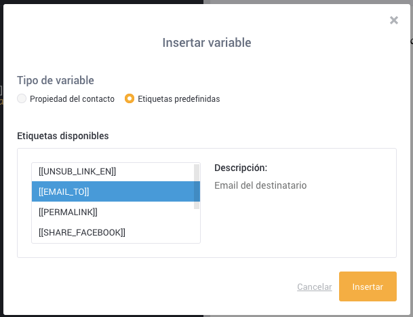Select the Propiedad del contacto radio button

(22, 98)
